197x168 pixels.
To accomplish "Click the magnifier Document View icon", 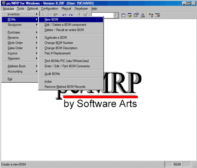I will click(143, 15).
